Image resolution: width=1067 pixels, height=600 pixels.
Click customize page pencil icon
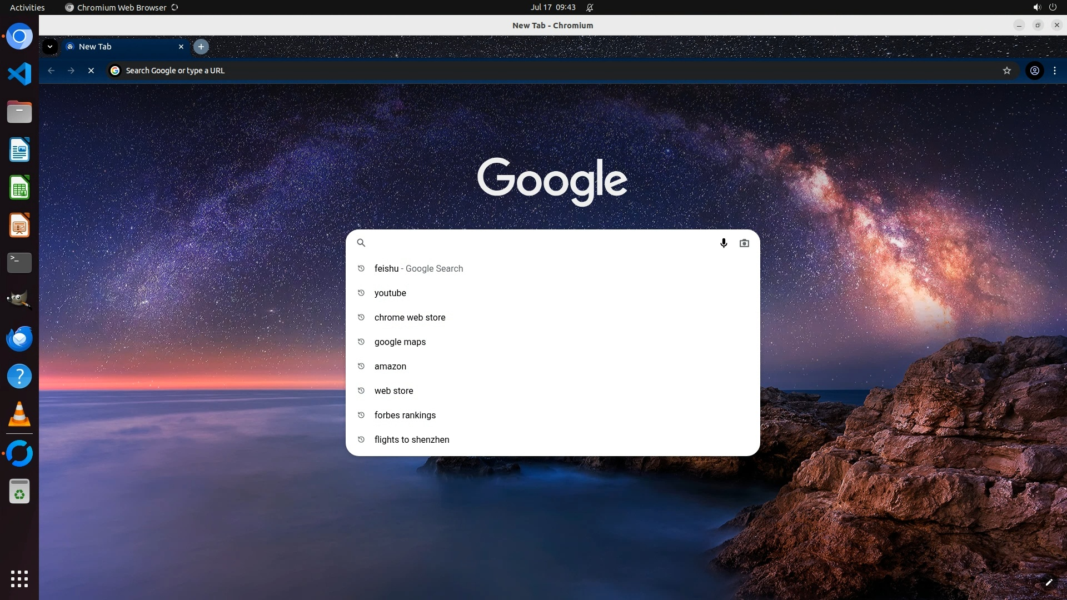pyautogui.click(x=1049, y=582)
